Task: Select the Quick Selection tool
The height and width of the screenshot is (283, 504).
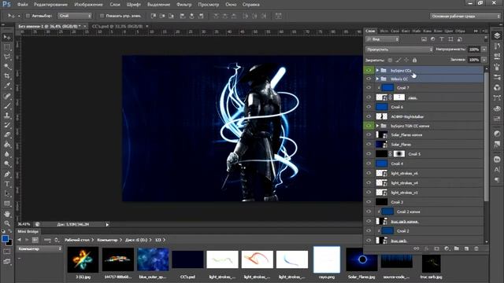Action: [7, 66]
